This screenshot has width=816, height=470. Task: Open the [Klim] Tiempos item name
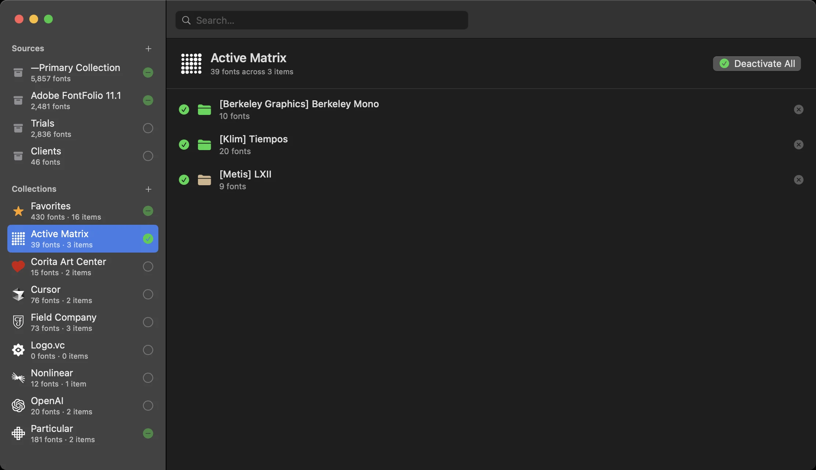point(253,139)
